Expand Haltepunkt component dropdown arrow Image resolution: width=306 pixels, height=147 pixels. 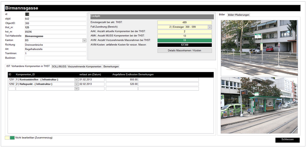76,84
